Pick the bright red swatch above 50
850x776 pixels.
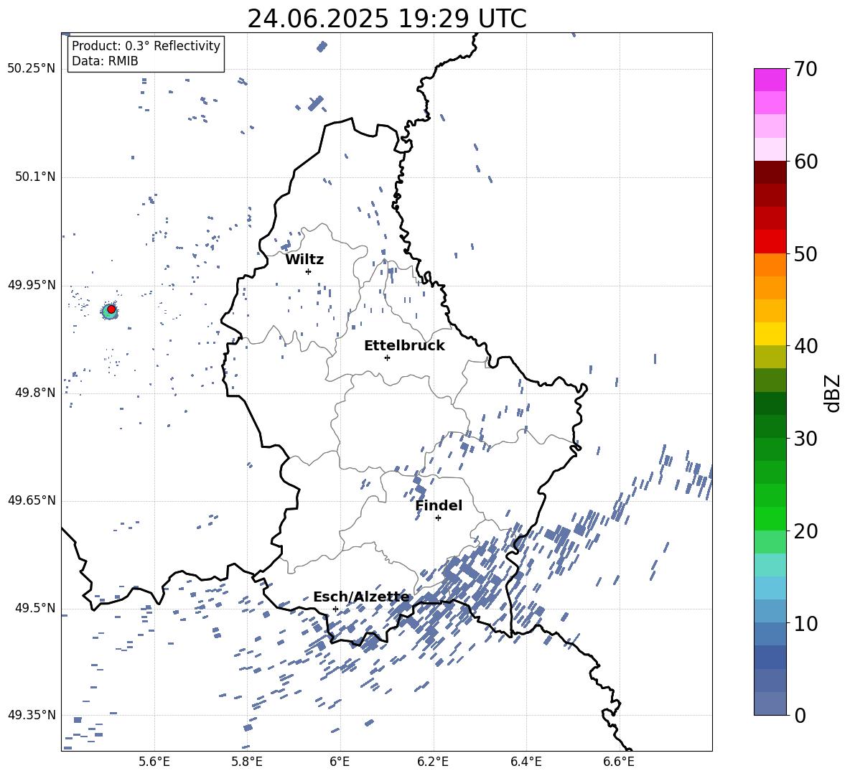click(770, 242)
